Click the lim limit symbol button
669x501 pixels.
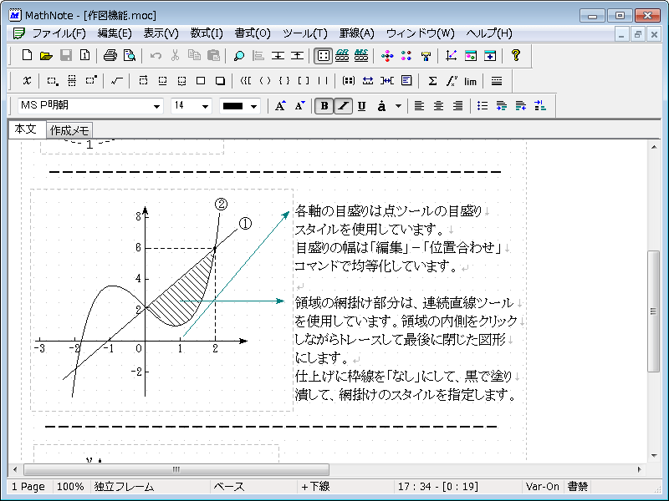click(470, 81)
